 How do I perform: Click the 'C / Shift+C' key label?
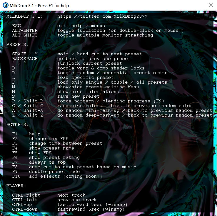coord(28,106)
